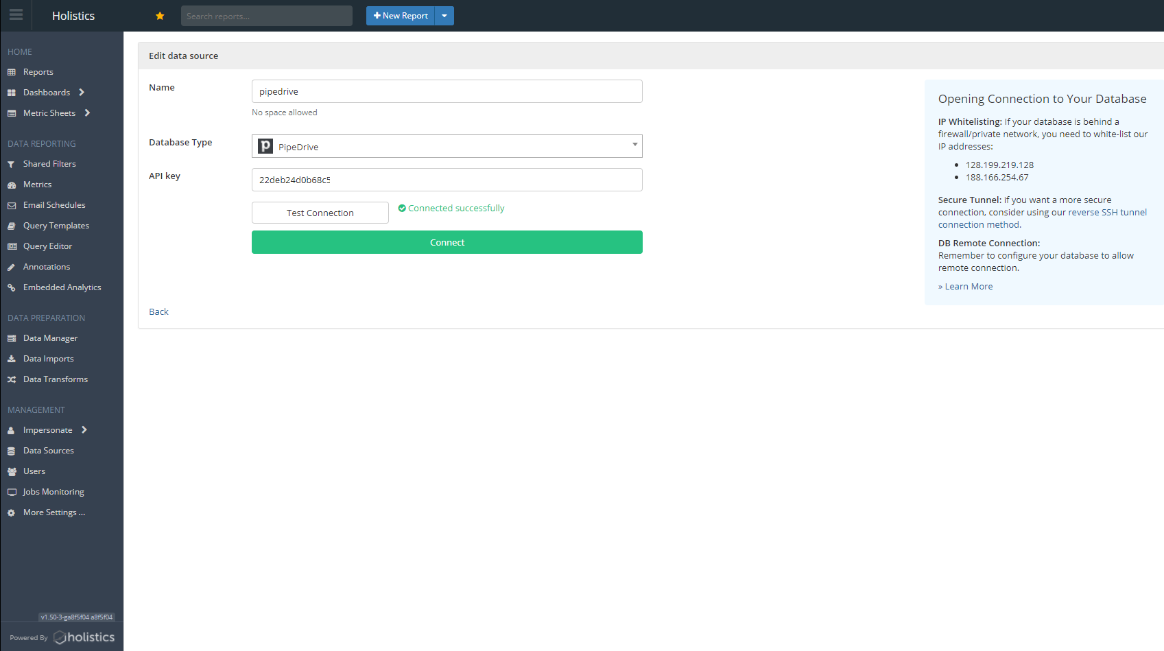
Task: Click the Email Schedules envelope icon
Action: pyautogui.click(x=12, y=205)
